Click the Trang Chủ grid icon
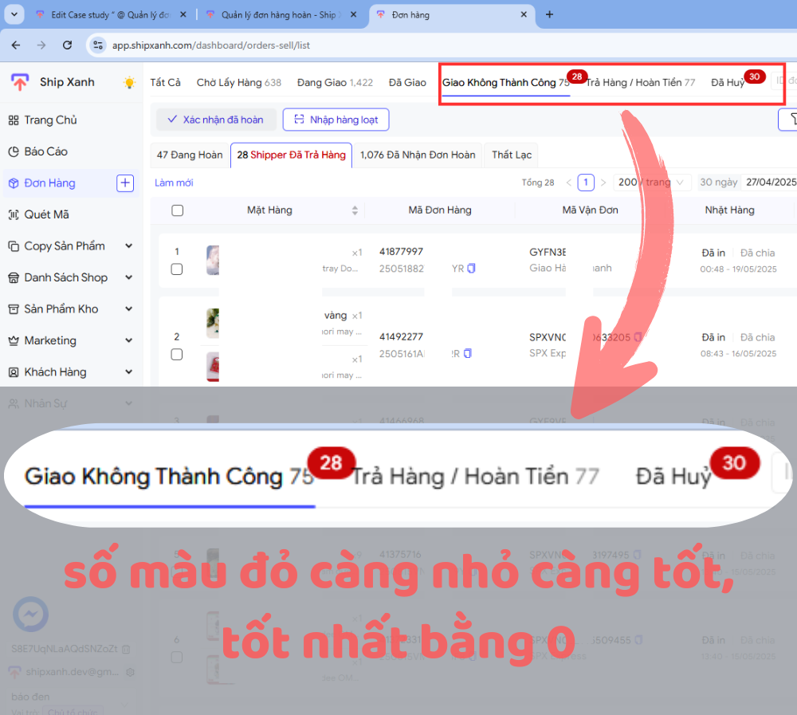 coord(14,120)
